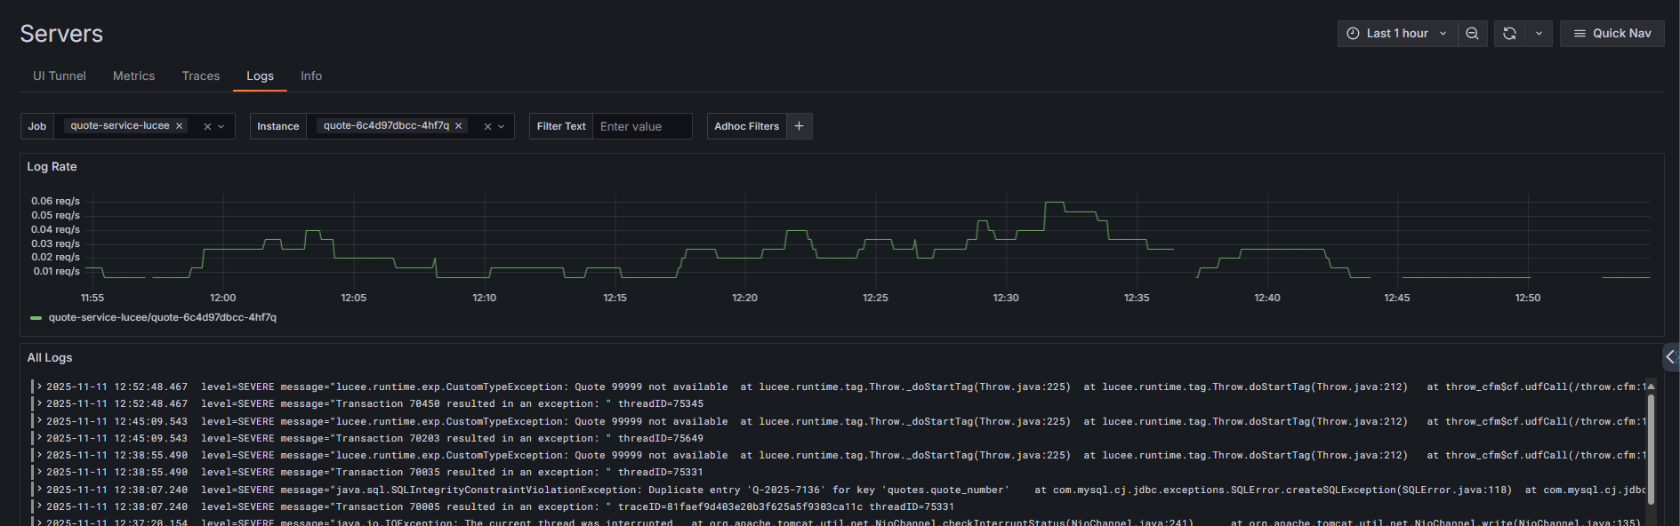1680x526 pixels.
Task: Remove the quote-6c4d97dbcc-4hf7q instance tag
Action: pos(459,126)
